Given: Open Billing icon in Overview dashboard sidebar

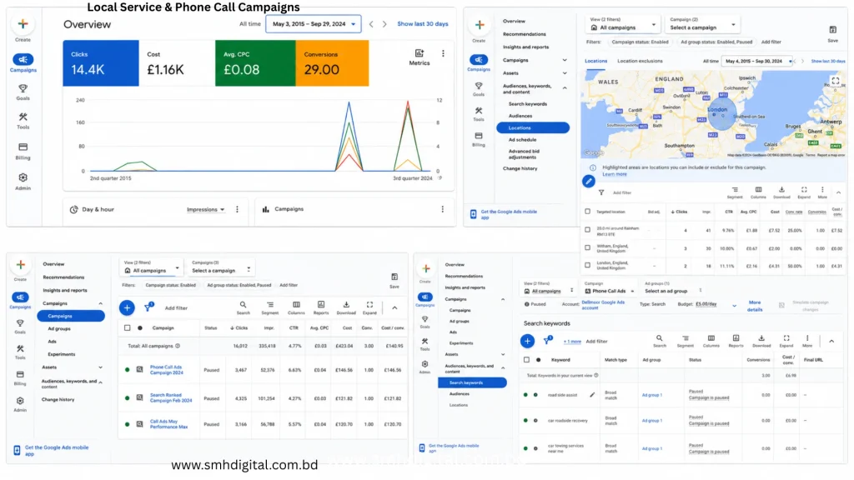Looking at the screenshot, I should 23,147.
